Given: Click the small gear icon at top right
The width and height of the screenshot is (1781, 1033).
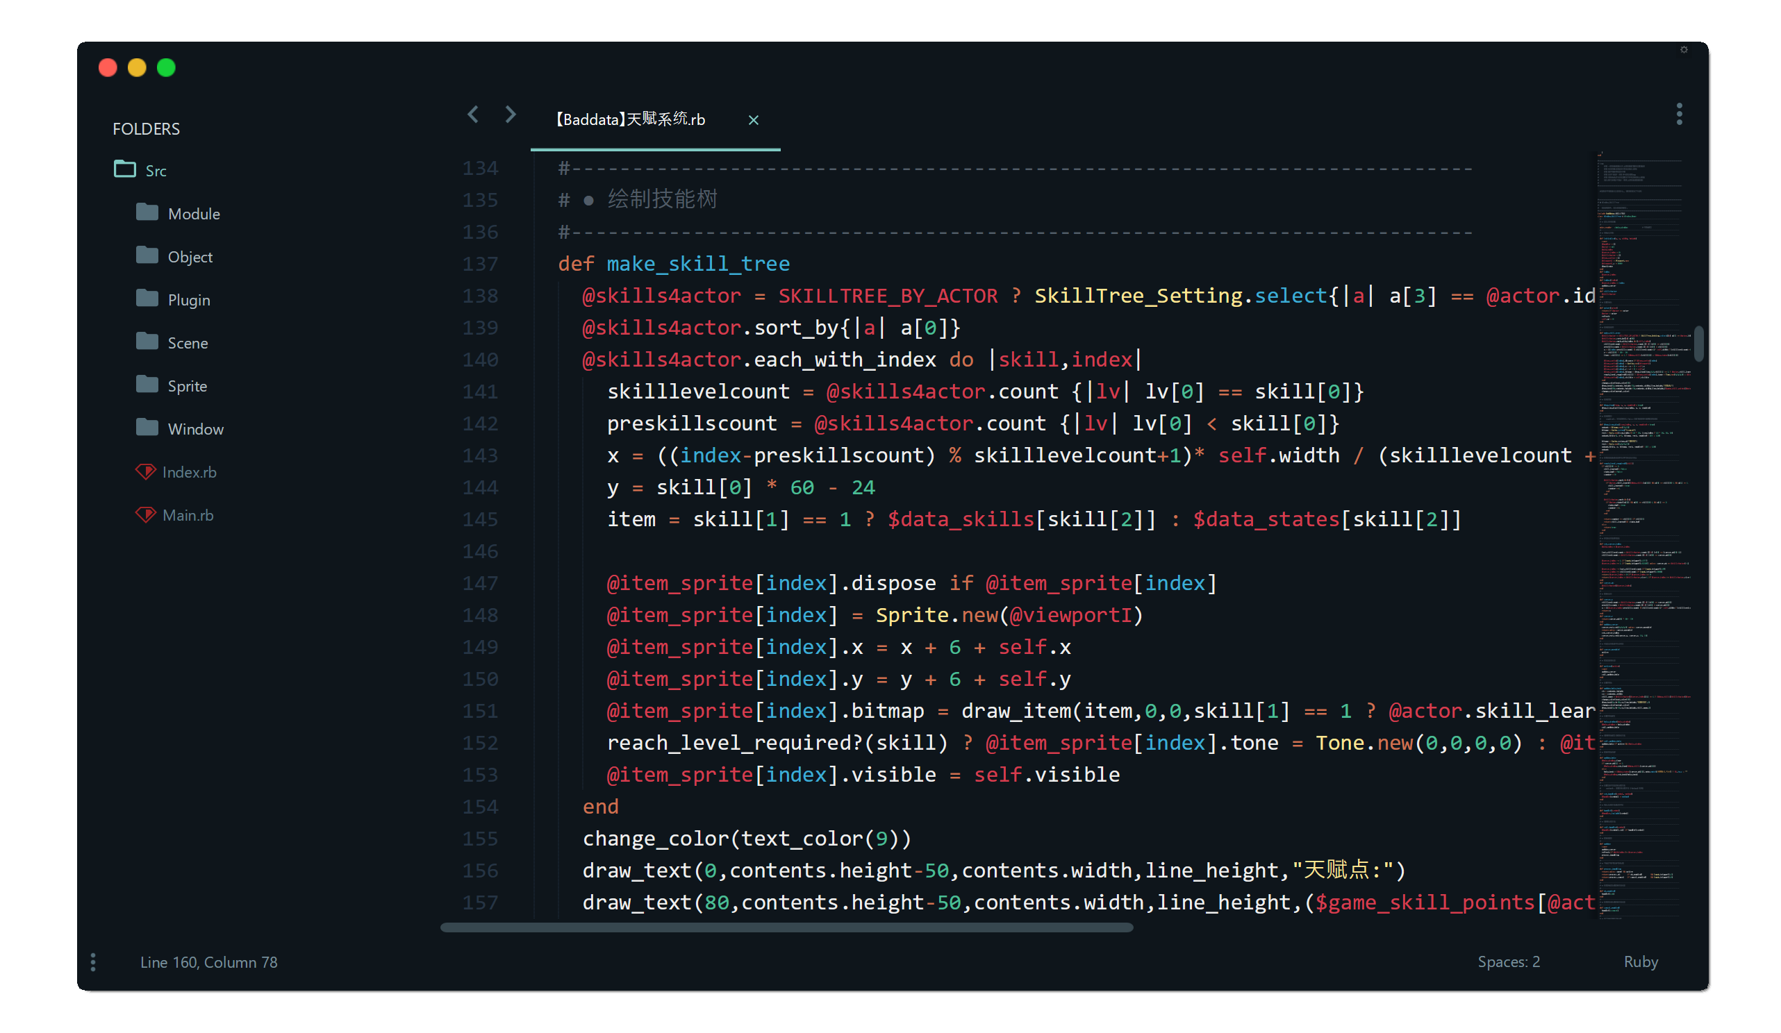Looking at the screenshot, I should [x=1684, y=49].
